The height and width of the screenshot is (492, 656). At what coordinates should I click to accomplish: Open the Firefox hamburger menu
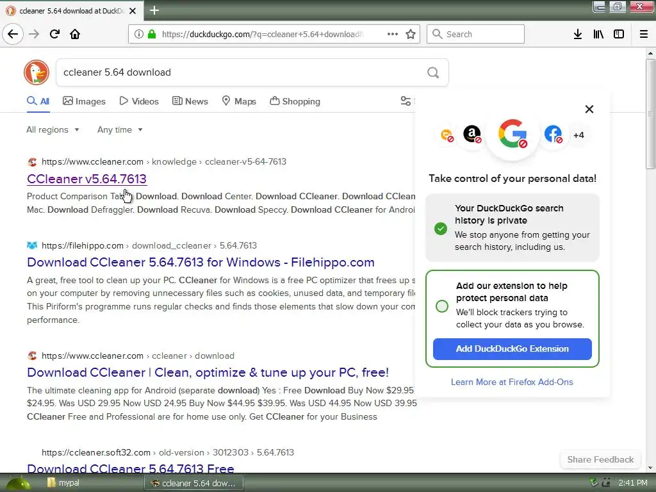coord(644,34)
